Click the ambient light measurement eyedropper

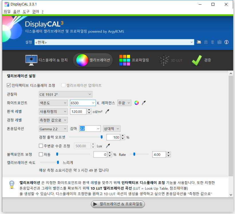click(x=108, y=146)
